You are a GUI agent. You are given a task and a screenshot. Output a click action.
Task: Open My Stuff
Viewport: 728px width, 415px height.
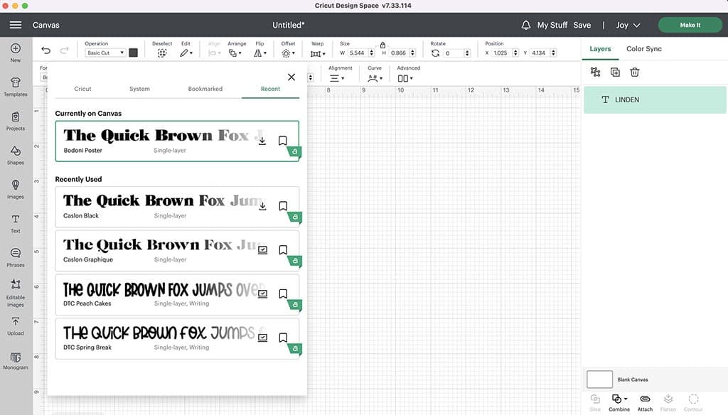552,25
